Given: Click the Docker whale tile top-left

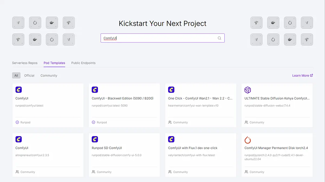Looking at the screenshot, I should click(52, 23).
